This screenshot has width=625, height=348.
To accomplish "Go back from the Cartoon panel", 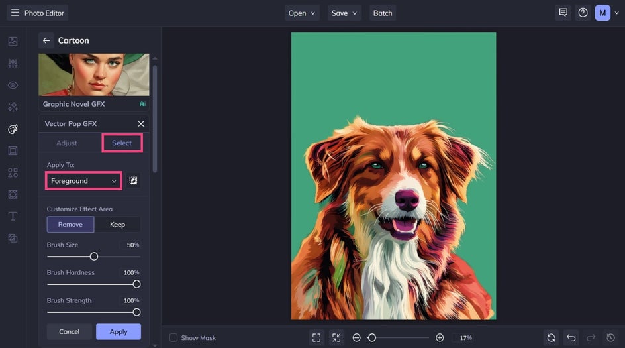I will (x=46, y=40).
